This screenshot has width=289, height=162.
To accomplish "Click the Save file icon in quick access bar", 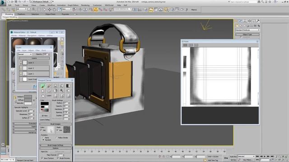I will [x=16, y=2].
